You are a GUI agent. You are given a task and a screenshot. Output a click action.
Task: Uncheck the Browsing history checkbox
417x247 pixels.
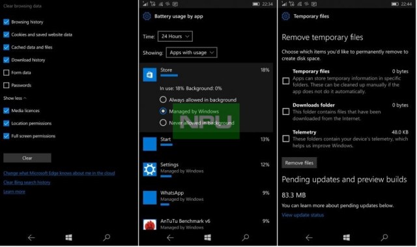pyautogui.click(x=7, y=22)
